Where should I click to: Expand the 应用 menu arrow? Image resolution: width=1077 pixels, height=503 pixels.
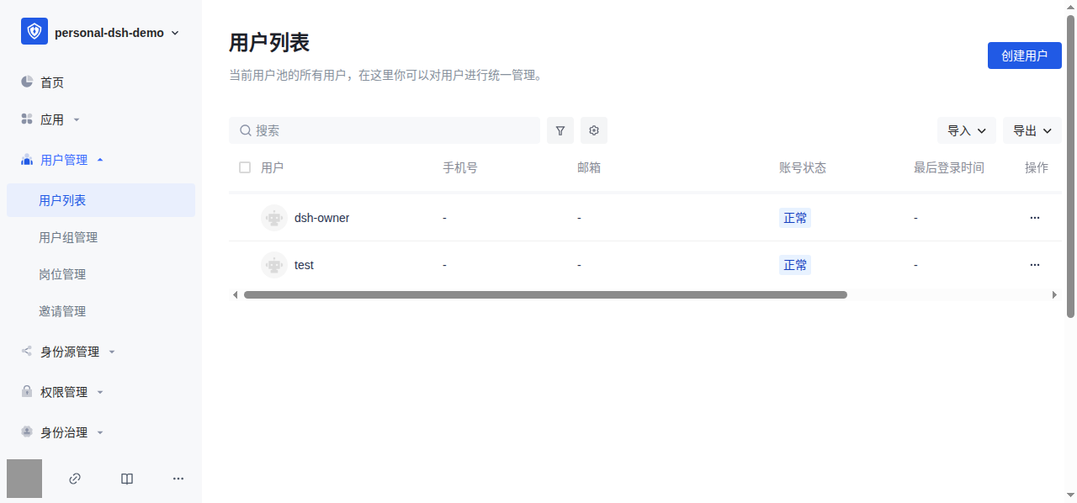77,119
